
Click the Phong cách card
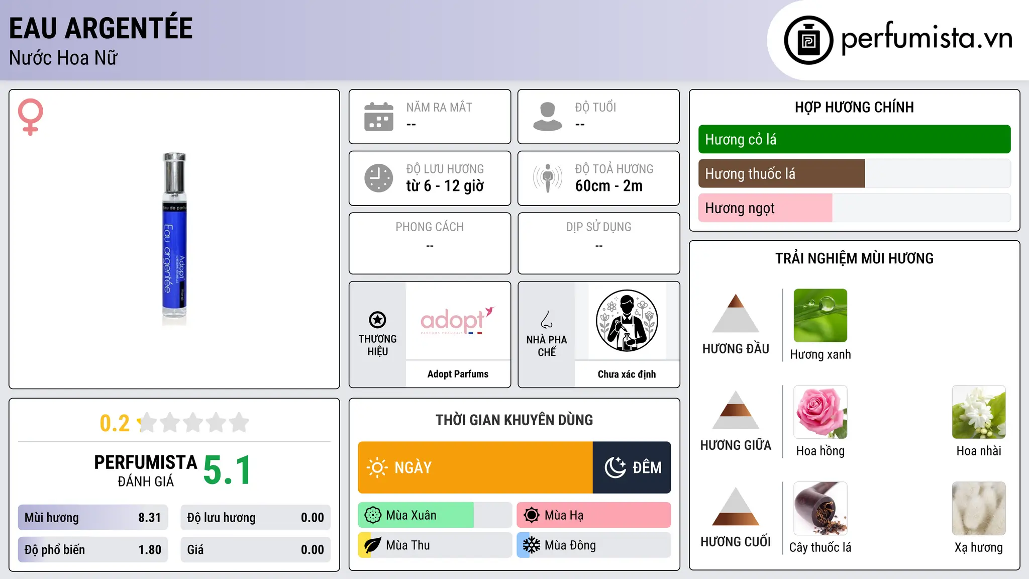pyautogui.click(x=430, y=243)
